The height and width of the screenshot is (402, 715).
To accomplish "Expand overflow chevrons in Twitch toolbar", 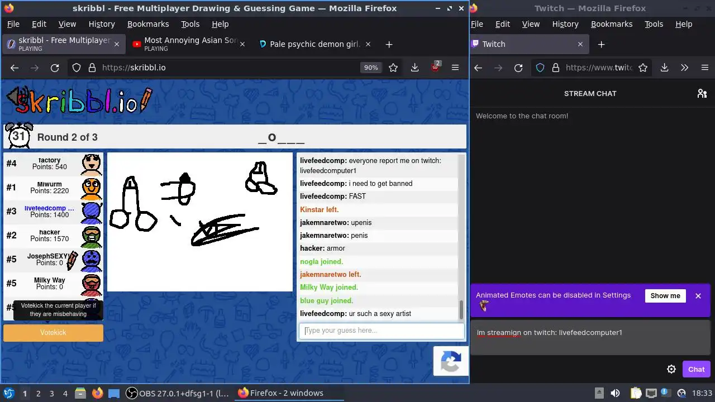I will (x=684, y=68).
